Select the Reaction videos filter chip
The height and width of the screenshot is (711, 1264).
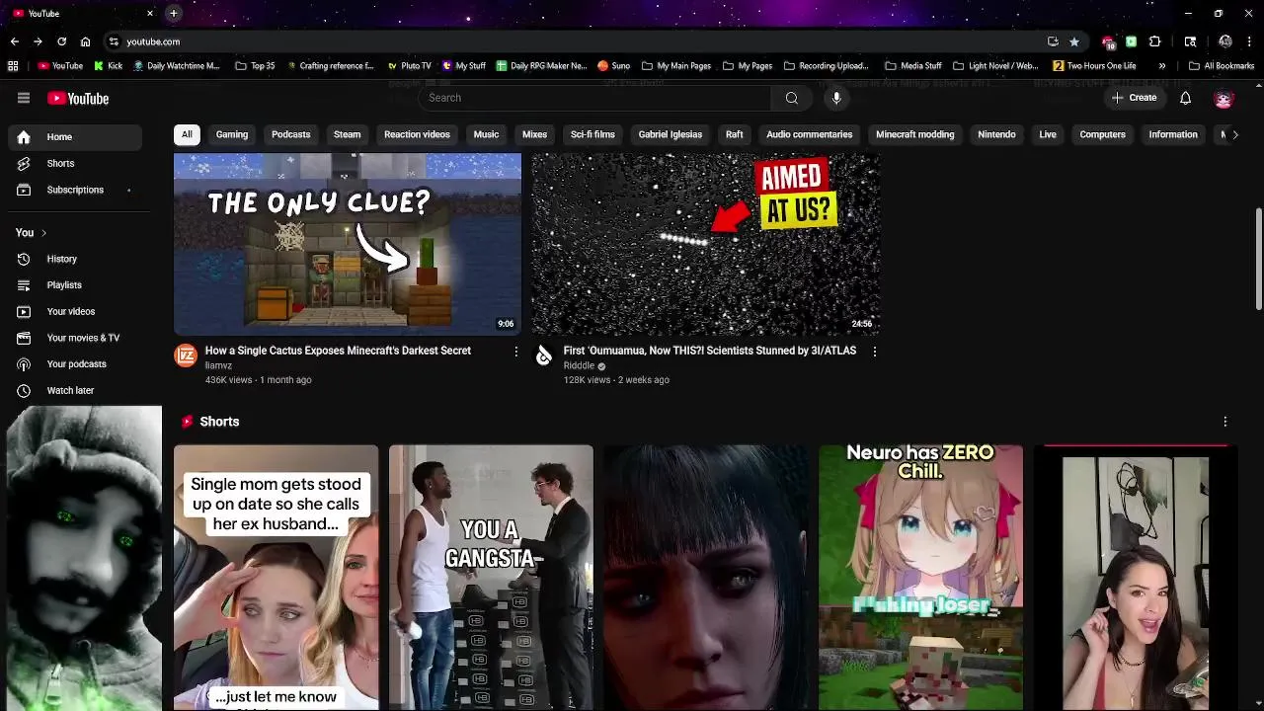point(417,134)
